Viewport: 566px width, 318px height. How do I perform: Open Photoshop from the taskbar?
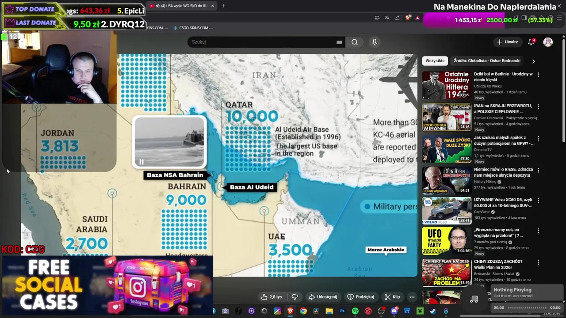(x=342, y=311)
